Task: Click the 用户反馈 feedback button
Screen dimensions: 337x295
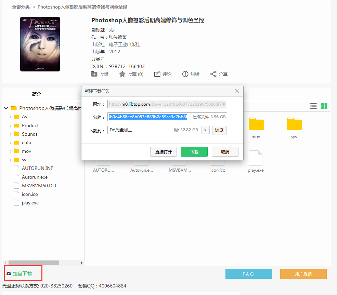Action: pos(303,274)
